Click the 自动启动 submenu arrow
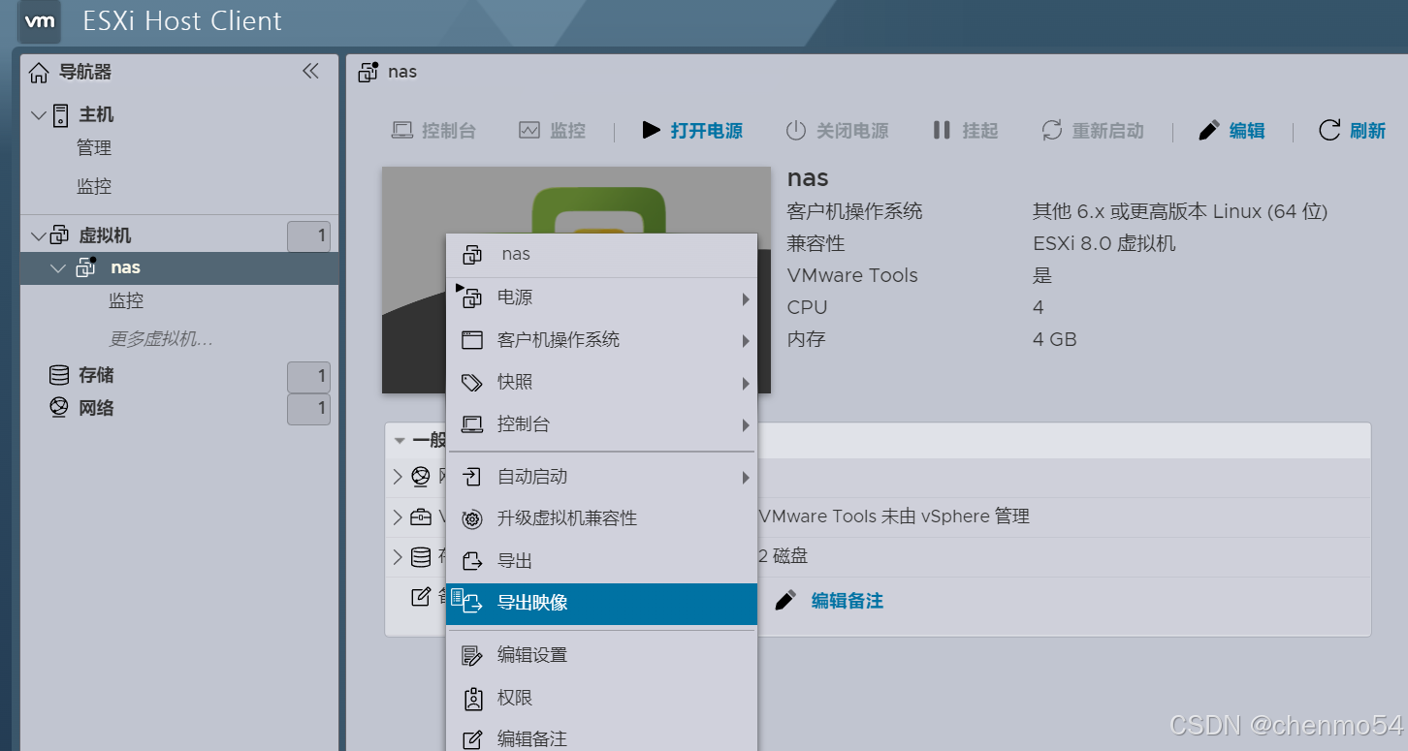Screen dimensions: 1408x751 [746, 478]
